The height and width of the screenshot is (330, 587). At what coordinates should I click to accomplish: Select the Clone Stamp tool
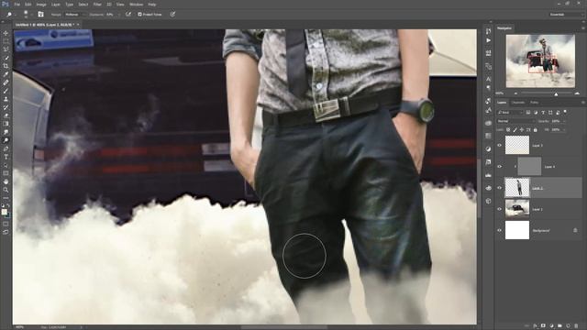pos(6,99)
